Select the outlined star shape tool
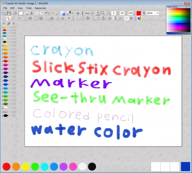 [x=58, y=19]
